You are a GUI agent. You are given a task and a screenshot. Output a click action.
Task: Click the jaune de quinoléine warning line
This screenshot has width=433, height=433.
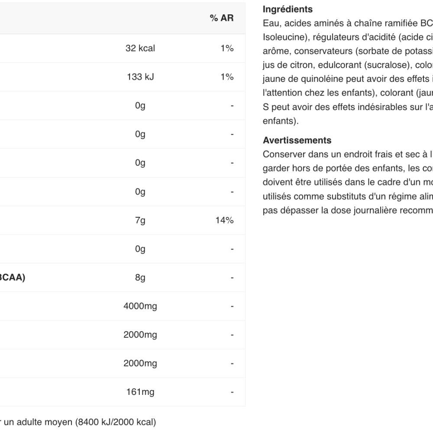point(348,79)
